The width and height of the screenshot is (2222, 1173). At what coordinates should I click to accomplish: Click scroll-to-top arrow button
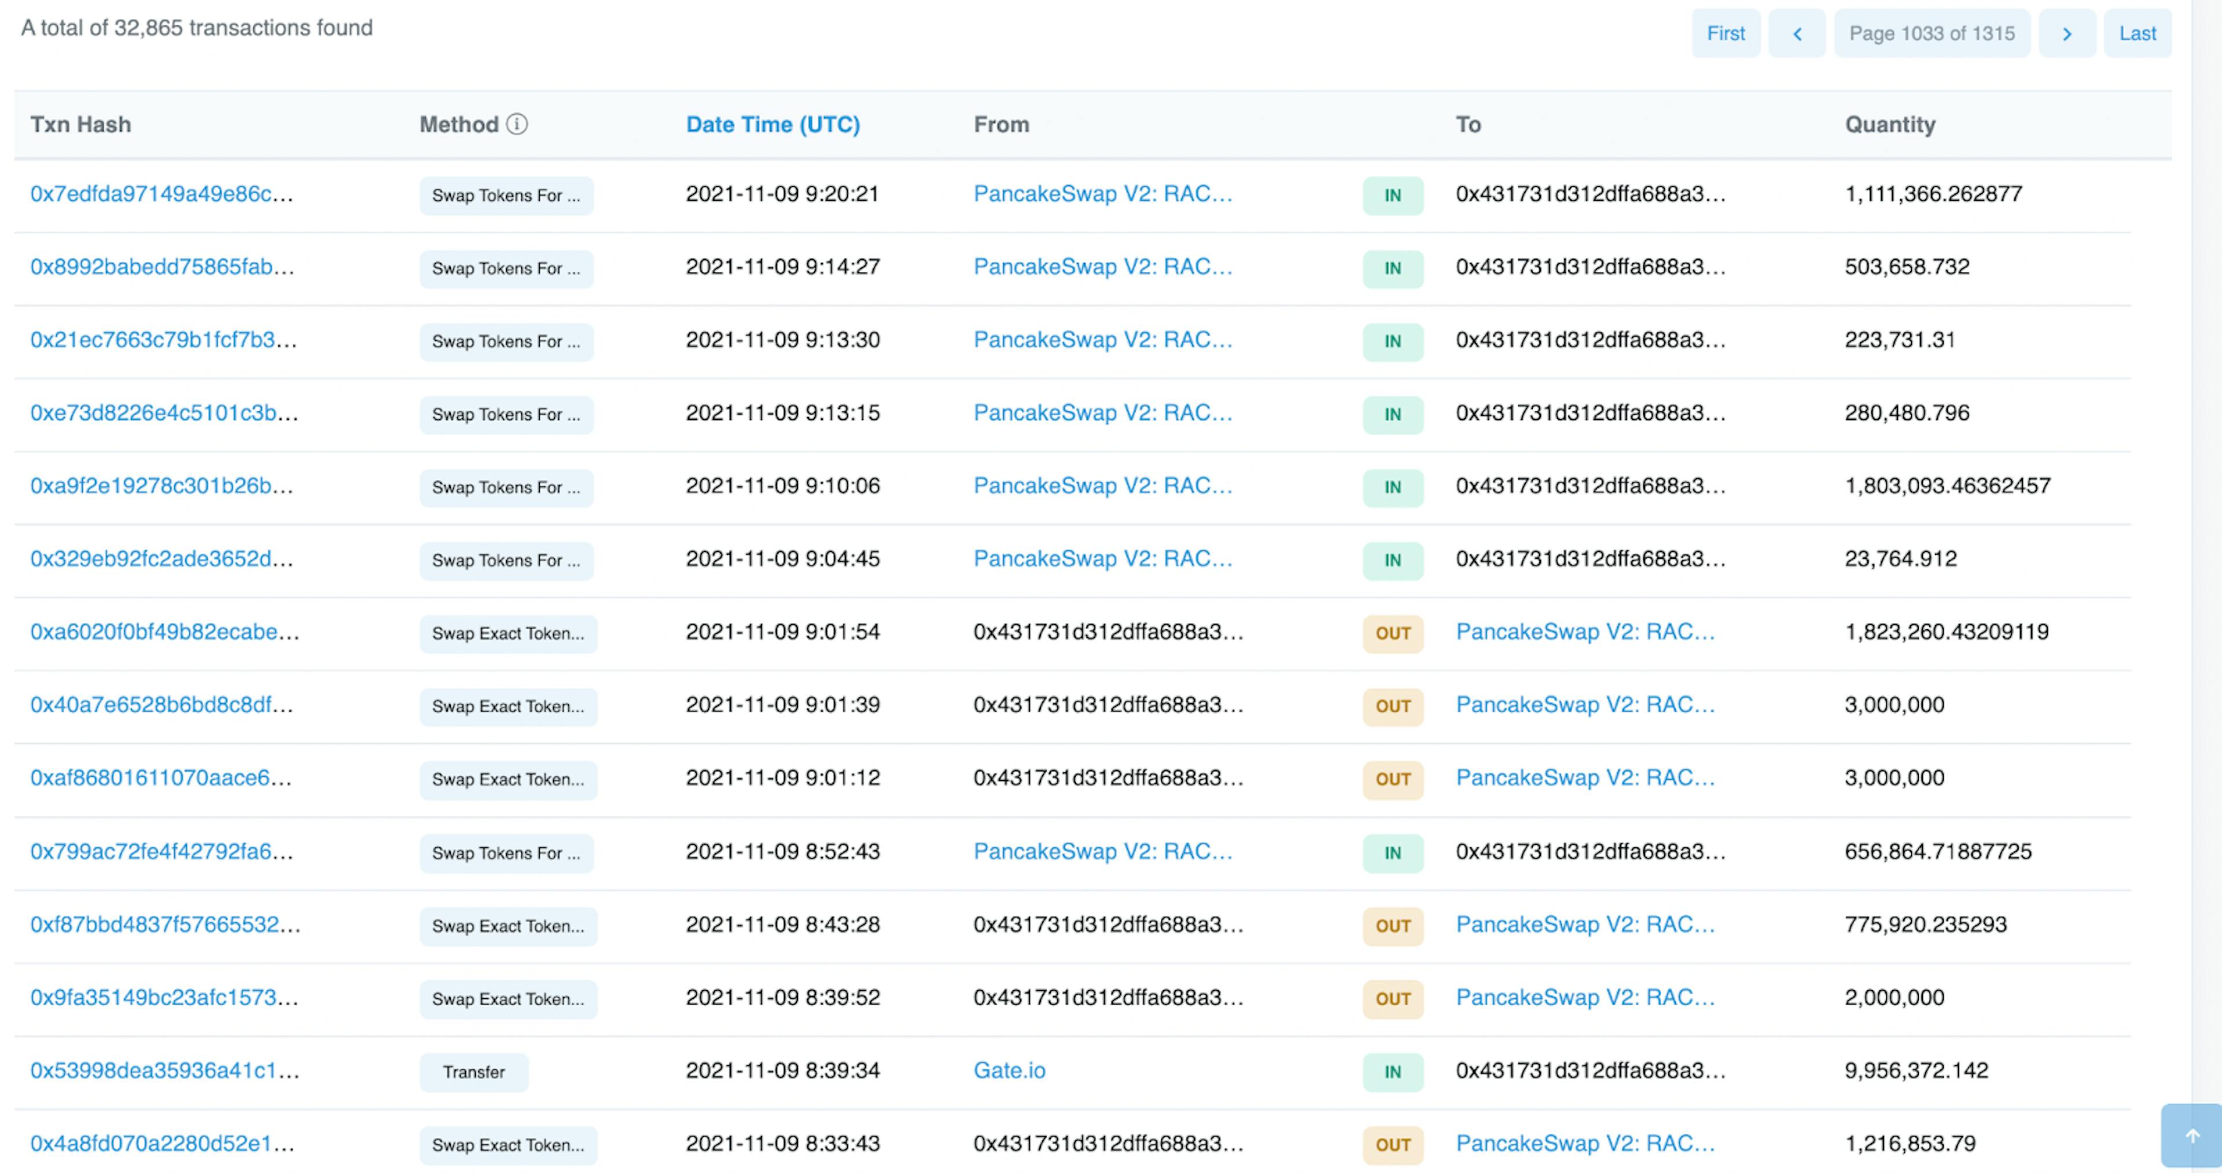[2192, 1136]
